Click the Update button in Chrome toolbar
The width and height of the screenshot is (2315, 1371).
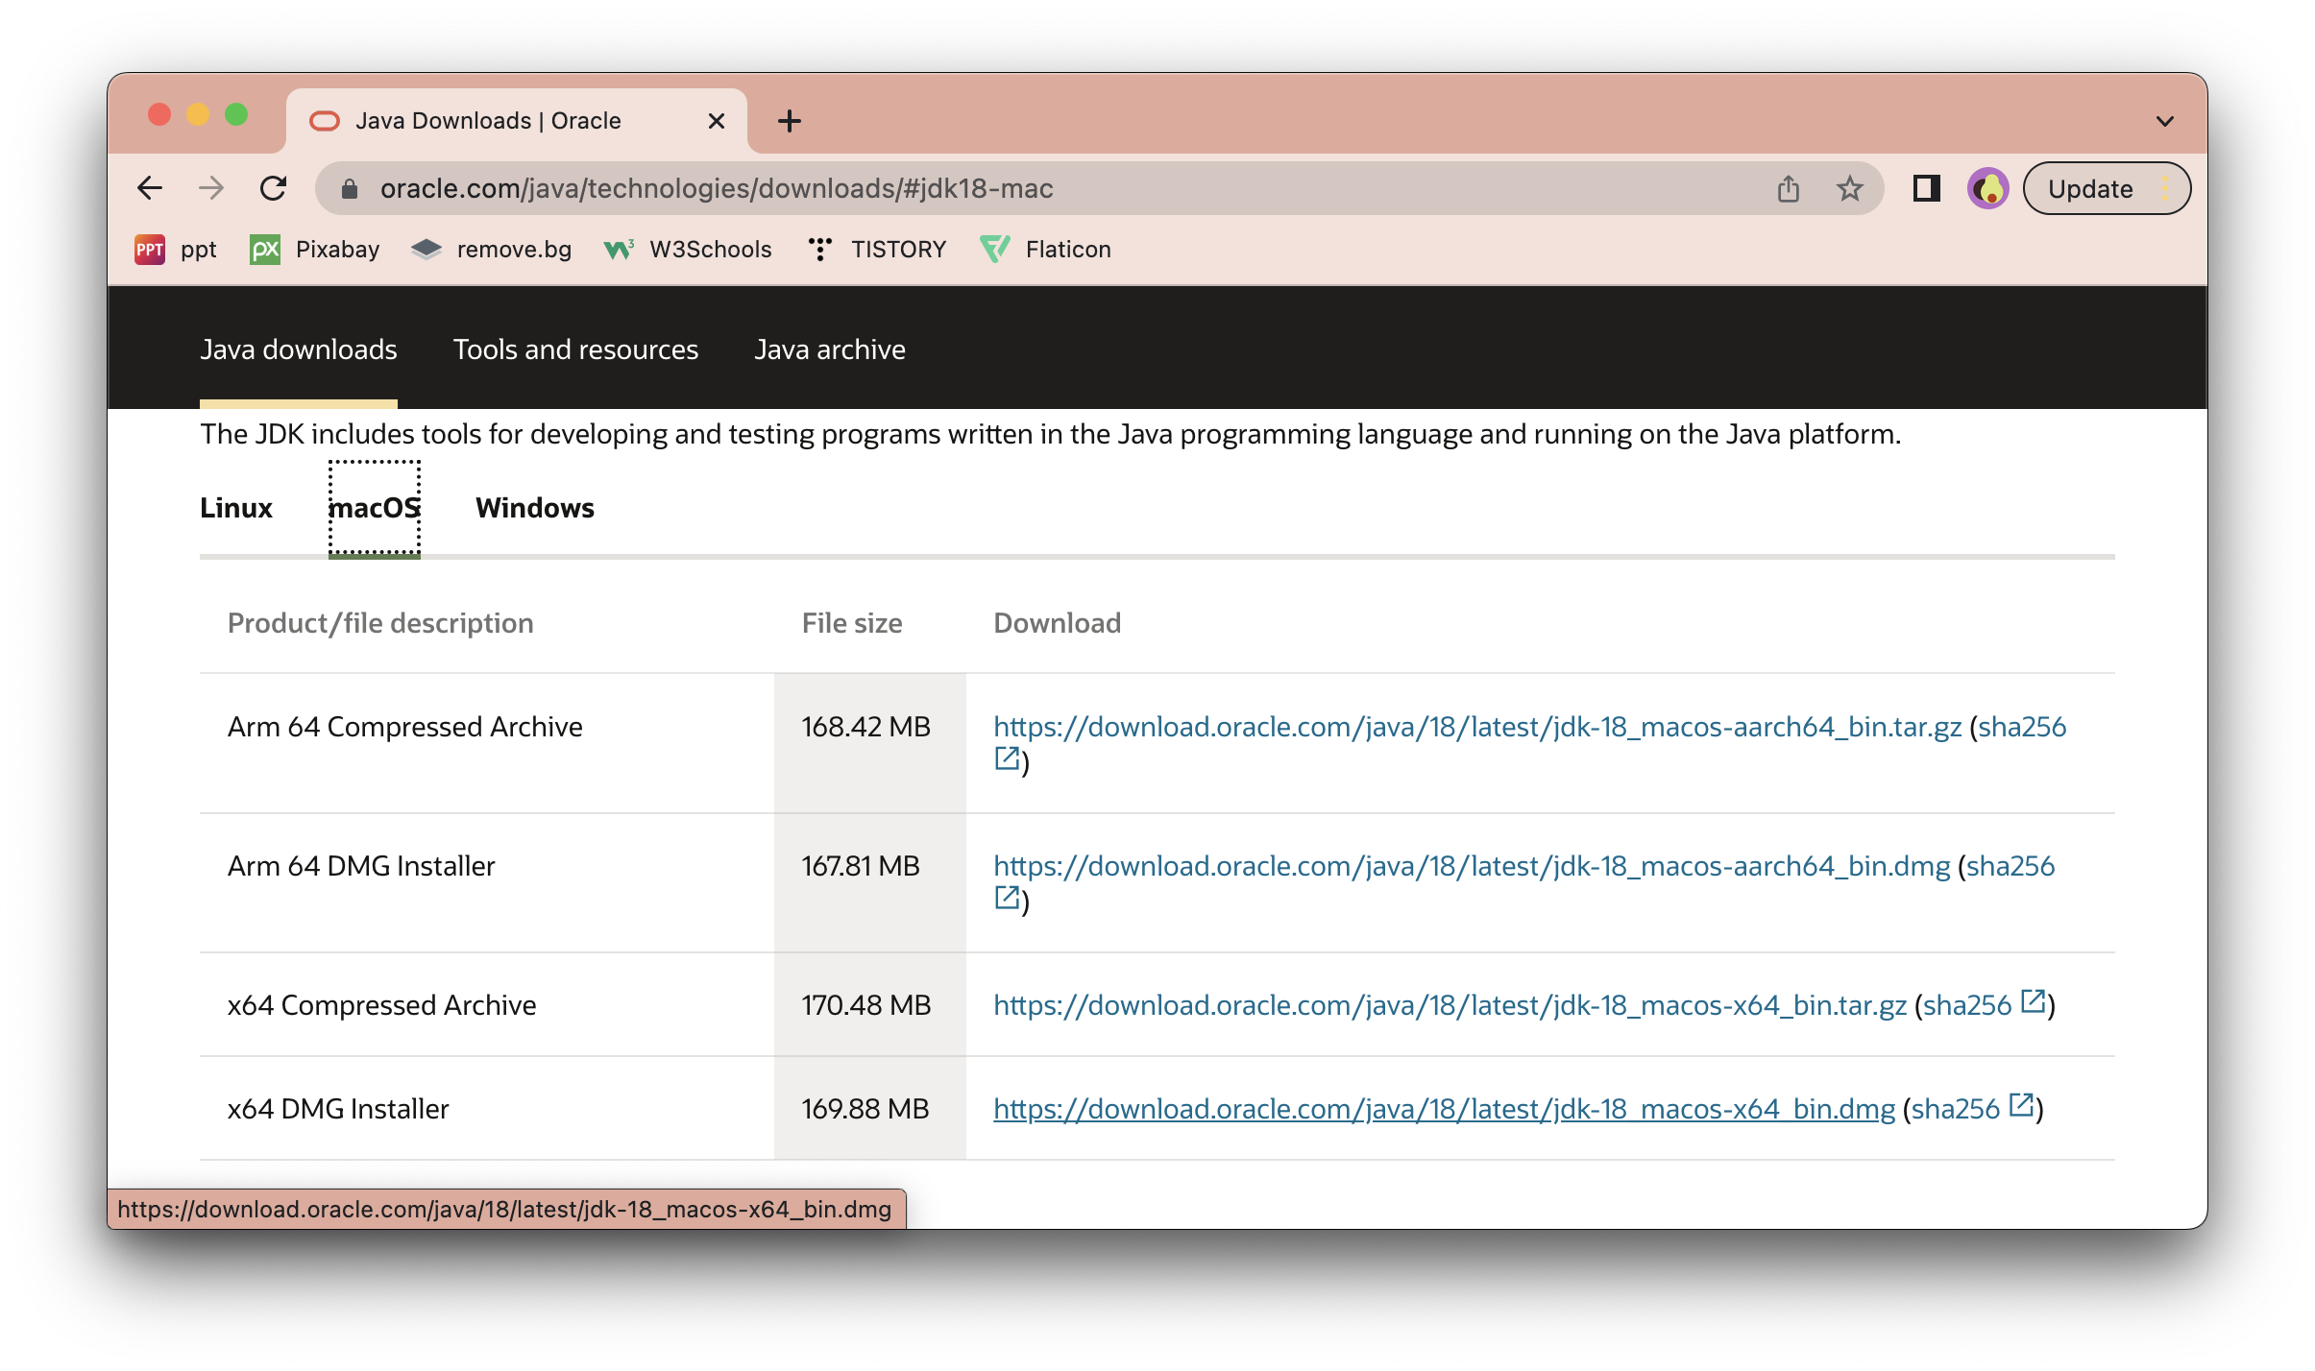tap(2090, 188)
